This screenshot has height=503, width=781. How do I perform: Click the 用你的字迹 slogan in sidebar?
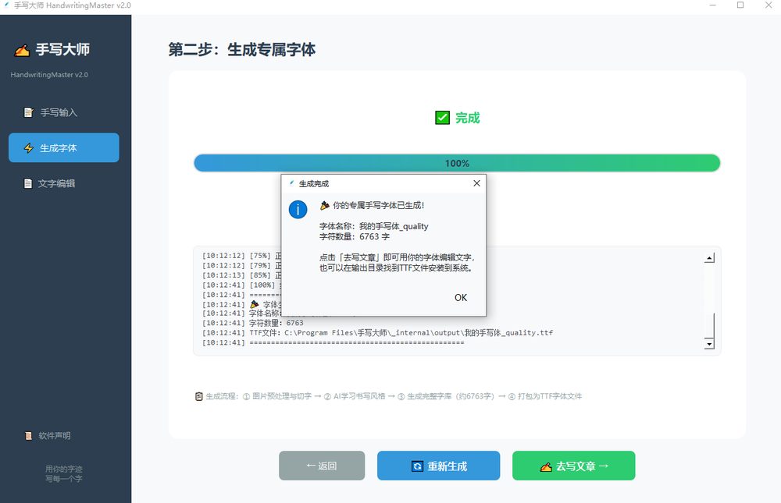[64, 469]
